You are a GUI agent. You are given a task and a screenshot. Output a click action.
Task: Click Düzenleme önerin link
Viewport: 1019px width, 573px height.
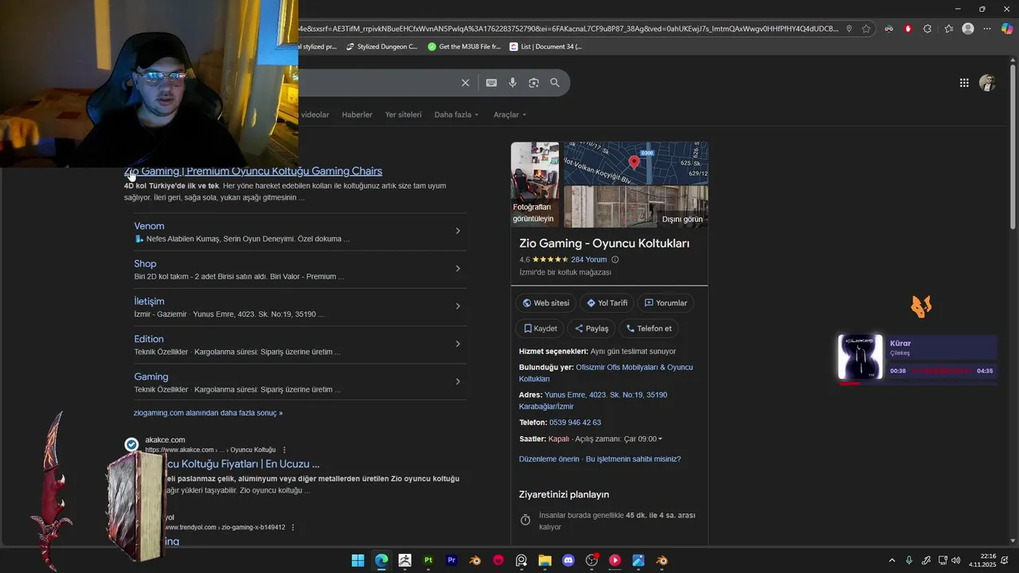(549, 459)
